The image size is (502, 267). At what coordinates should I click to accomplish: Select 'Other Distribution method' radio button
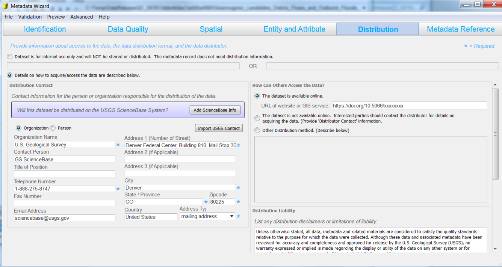pos(257,131)
